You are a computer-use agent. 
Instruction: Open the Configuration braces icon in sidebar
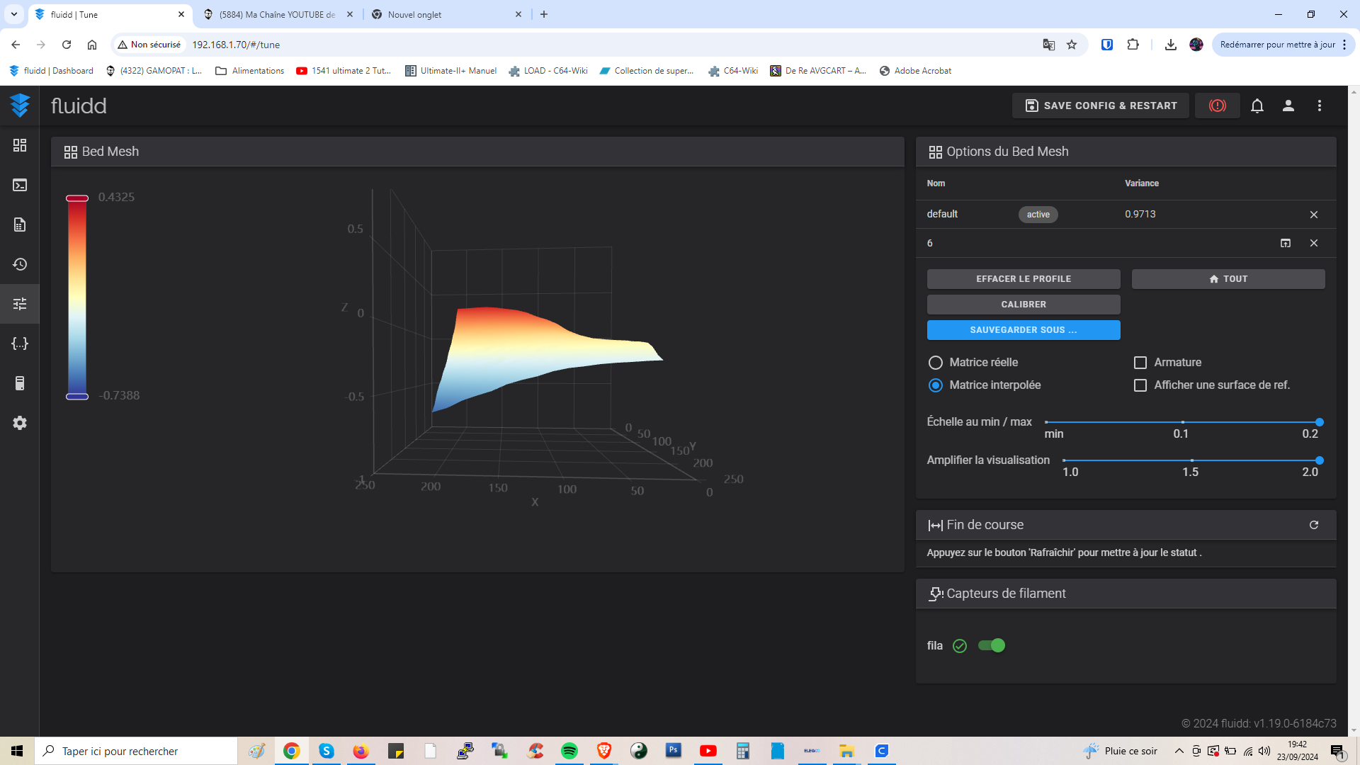(20, 344)
